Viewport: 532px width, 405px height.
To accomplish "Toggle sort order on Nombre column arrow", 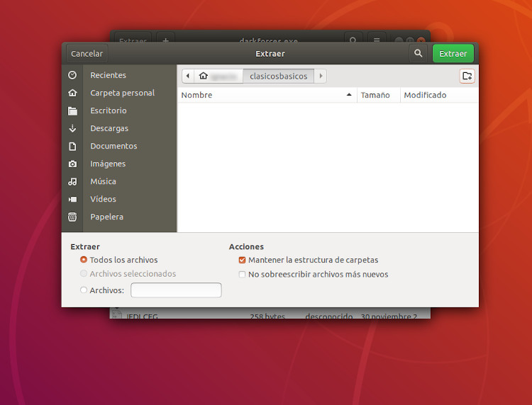I will pos(349,95).
